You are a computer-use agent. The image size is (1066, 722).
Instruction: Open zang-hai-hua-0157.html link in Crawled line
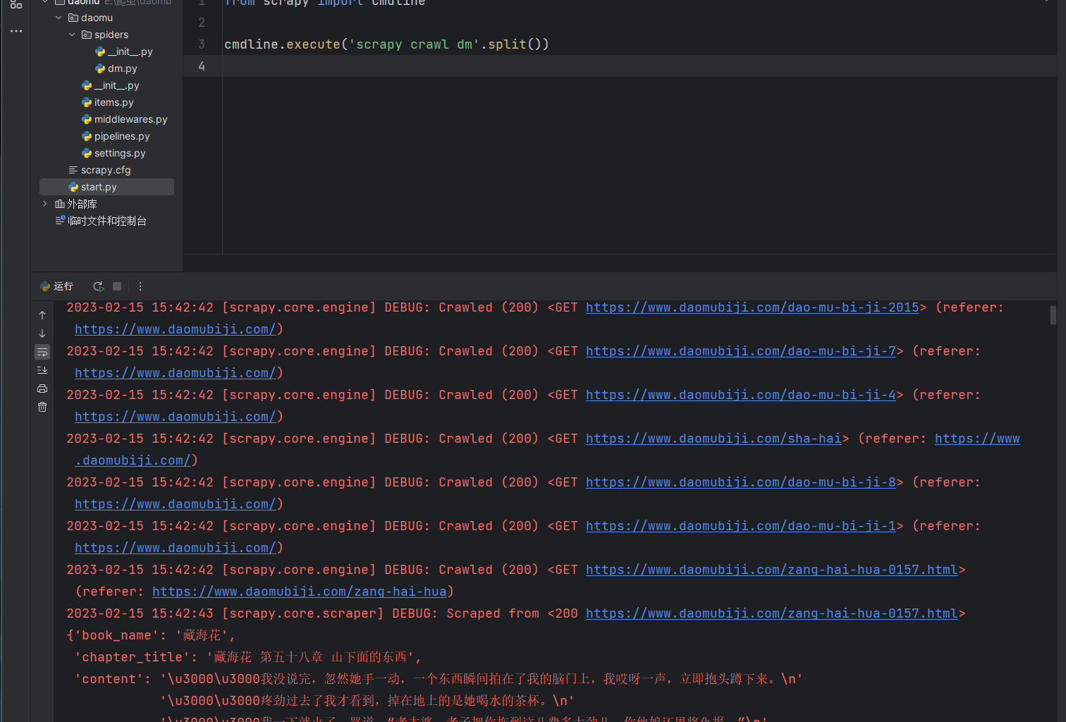[x=772, y=570]
